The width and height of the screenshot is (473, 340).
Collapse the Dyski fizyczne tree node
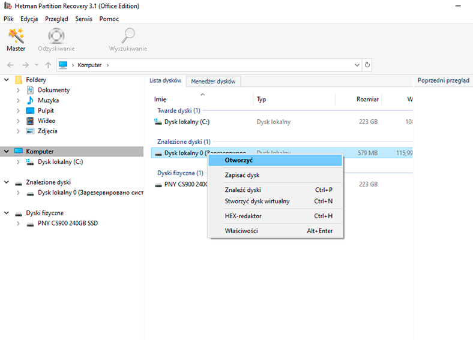7,213
